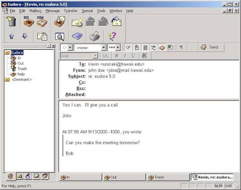Toggle Bold formatting
The image size is (241, 190).
tap(116, 56)
